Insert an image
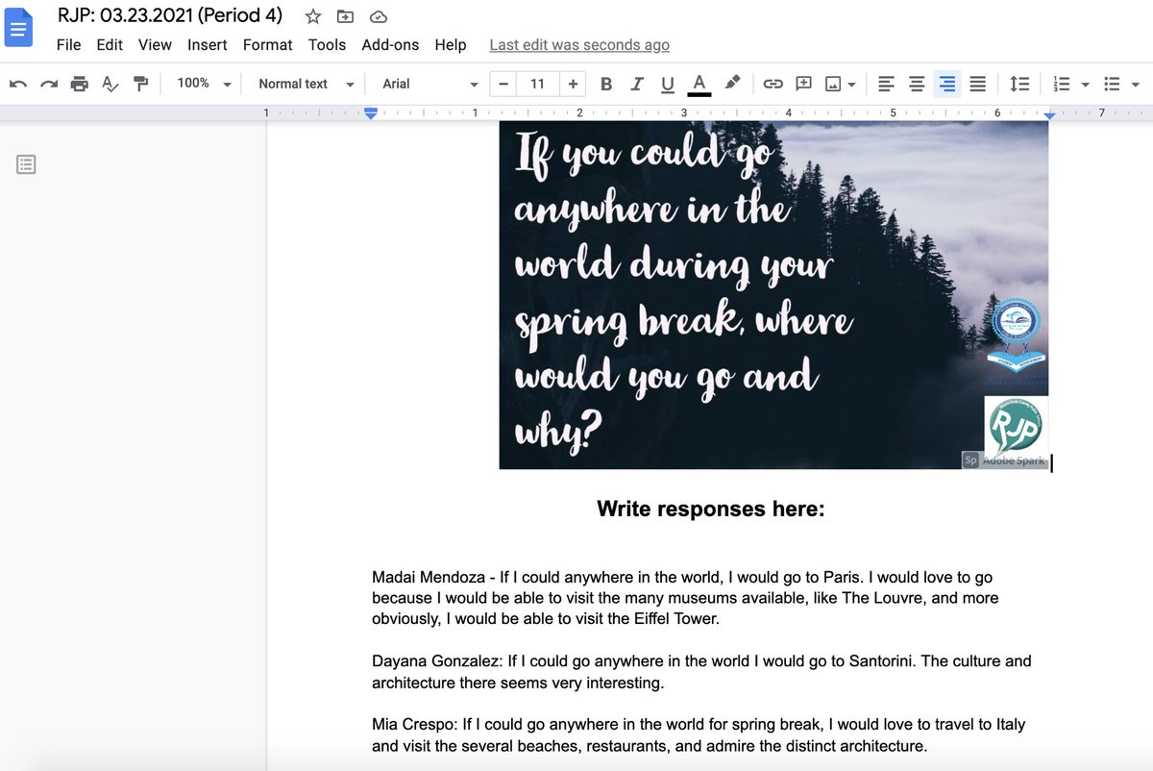 click(x=833, y=85)
